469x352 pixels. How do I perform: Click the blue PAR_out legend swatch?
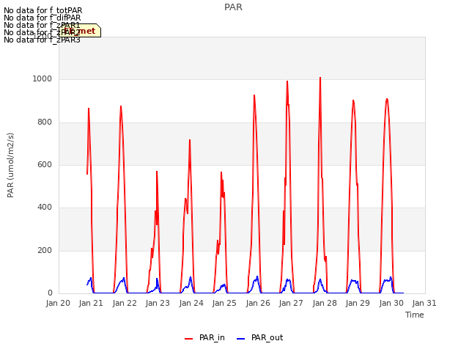tap(241, 339)
